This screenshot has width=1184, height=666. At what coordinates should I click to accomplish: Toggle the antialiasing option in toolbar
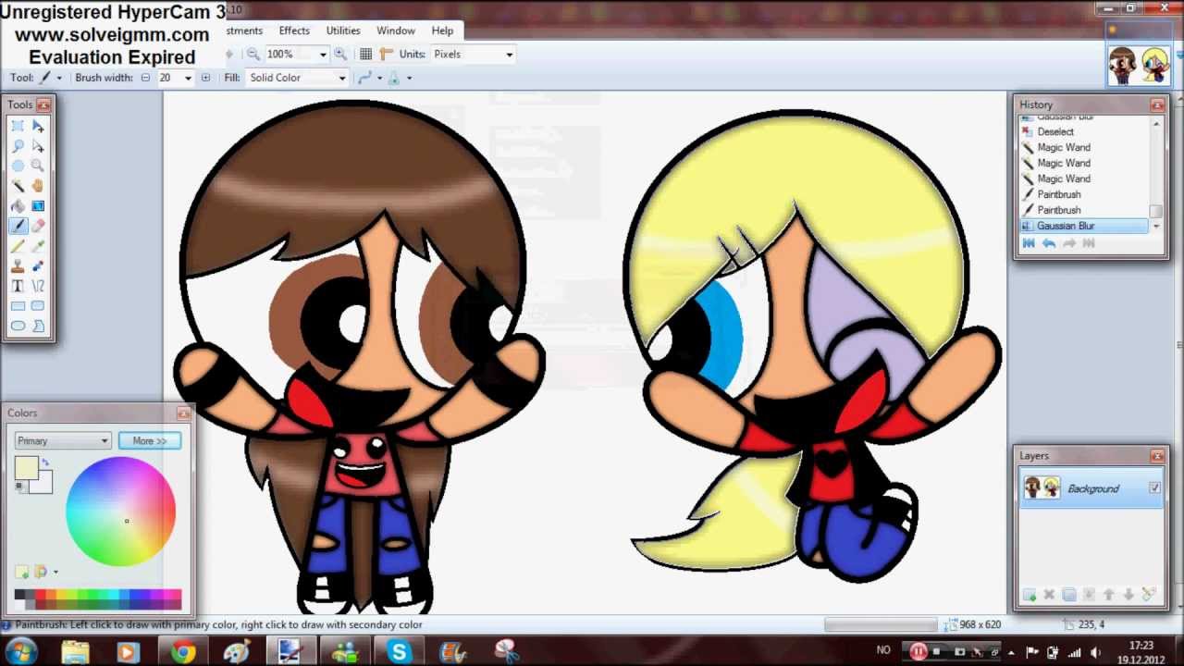click(x=364, y=78)
